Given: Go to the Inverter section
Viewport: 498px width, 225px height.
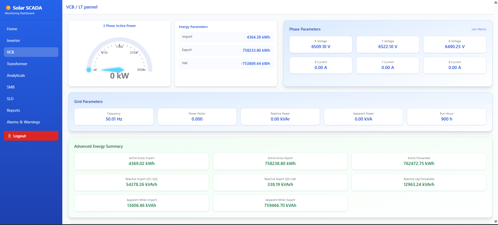Looking at the screenshot, I should click(x=13, y=41).
